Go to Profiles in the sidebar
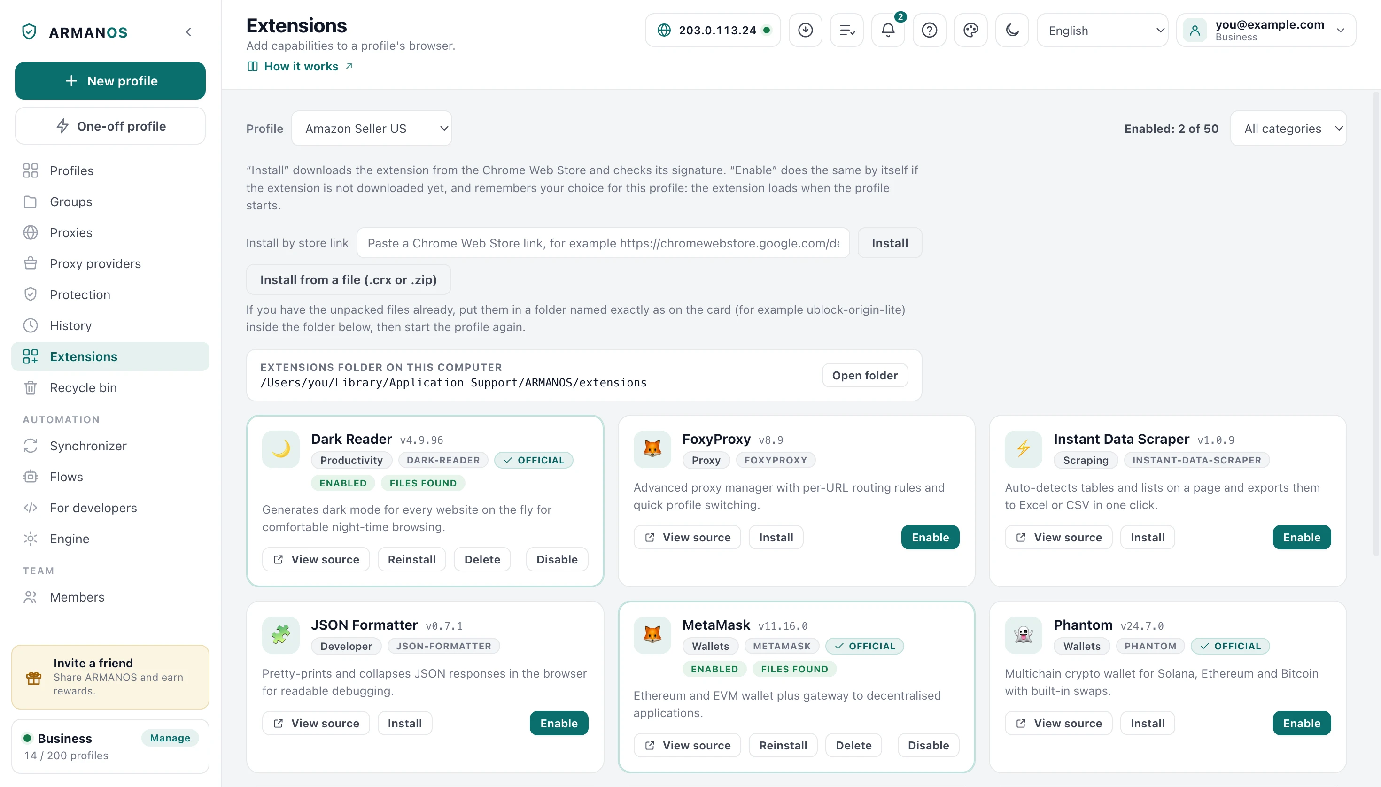This screenshot has width=1381, height=787. click(110, 171)
